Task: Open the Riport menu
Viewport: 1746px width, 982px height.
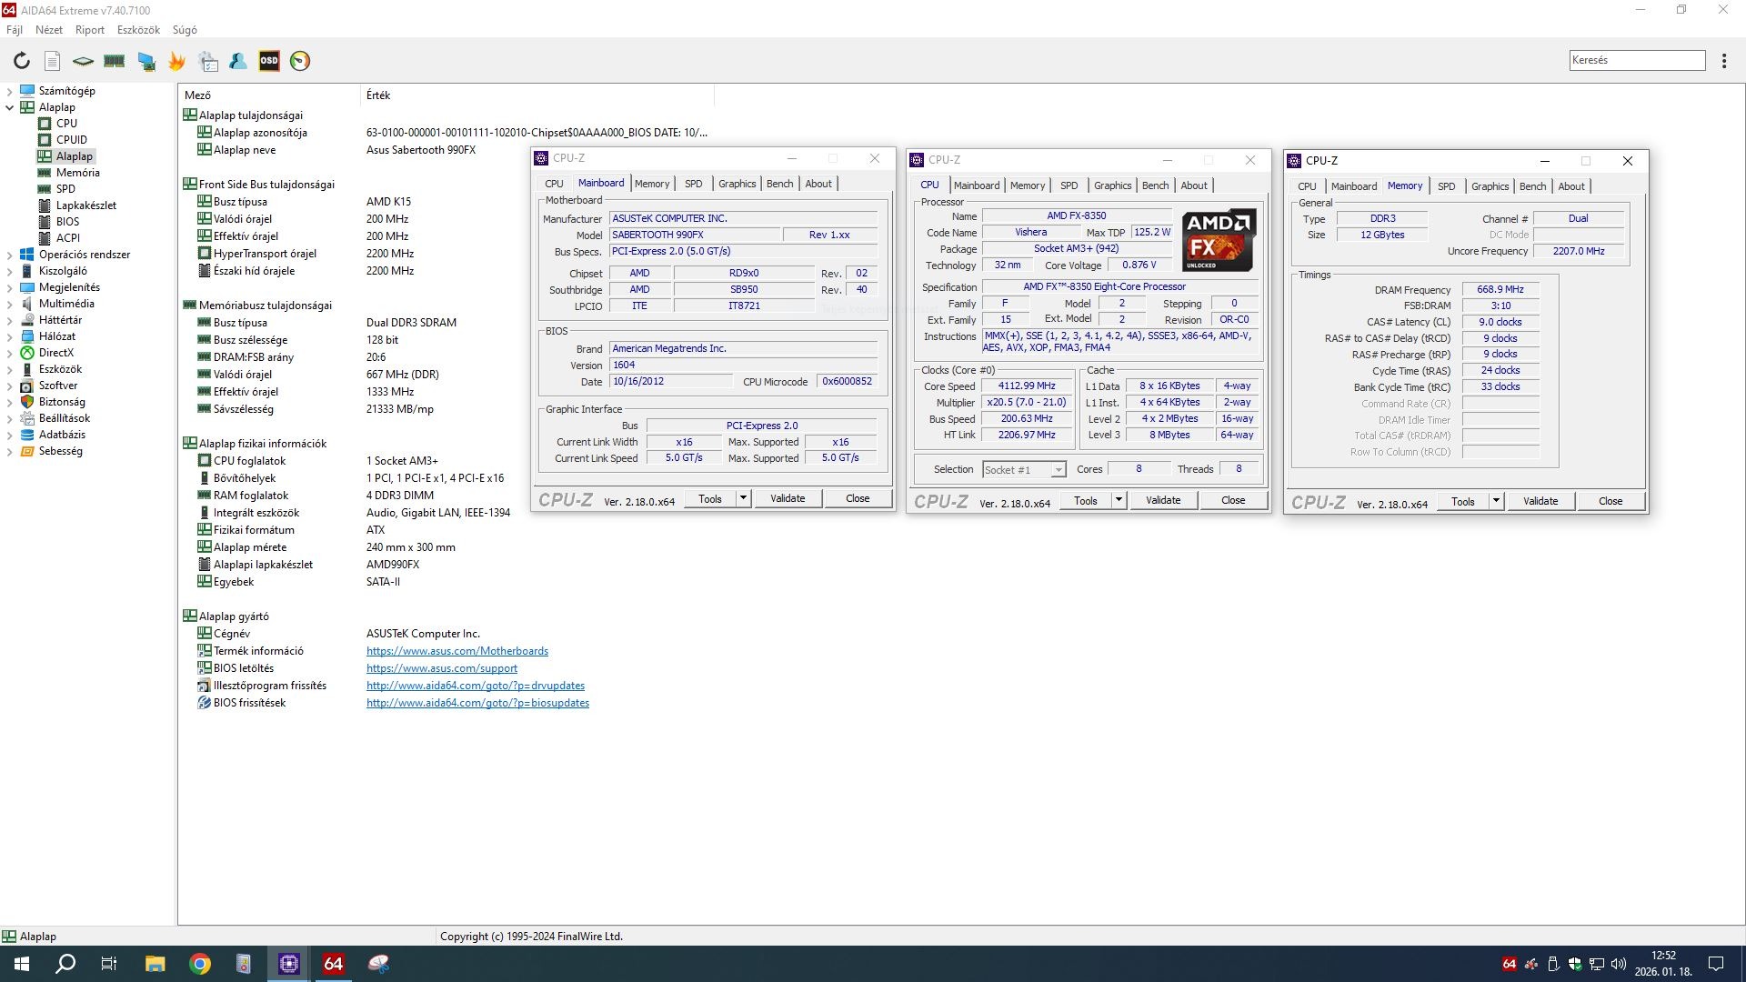Action: [89, 30]
